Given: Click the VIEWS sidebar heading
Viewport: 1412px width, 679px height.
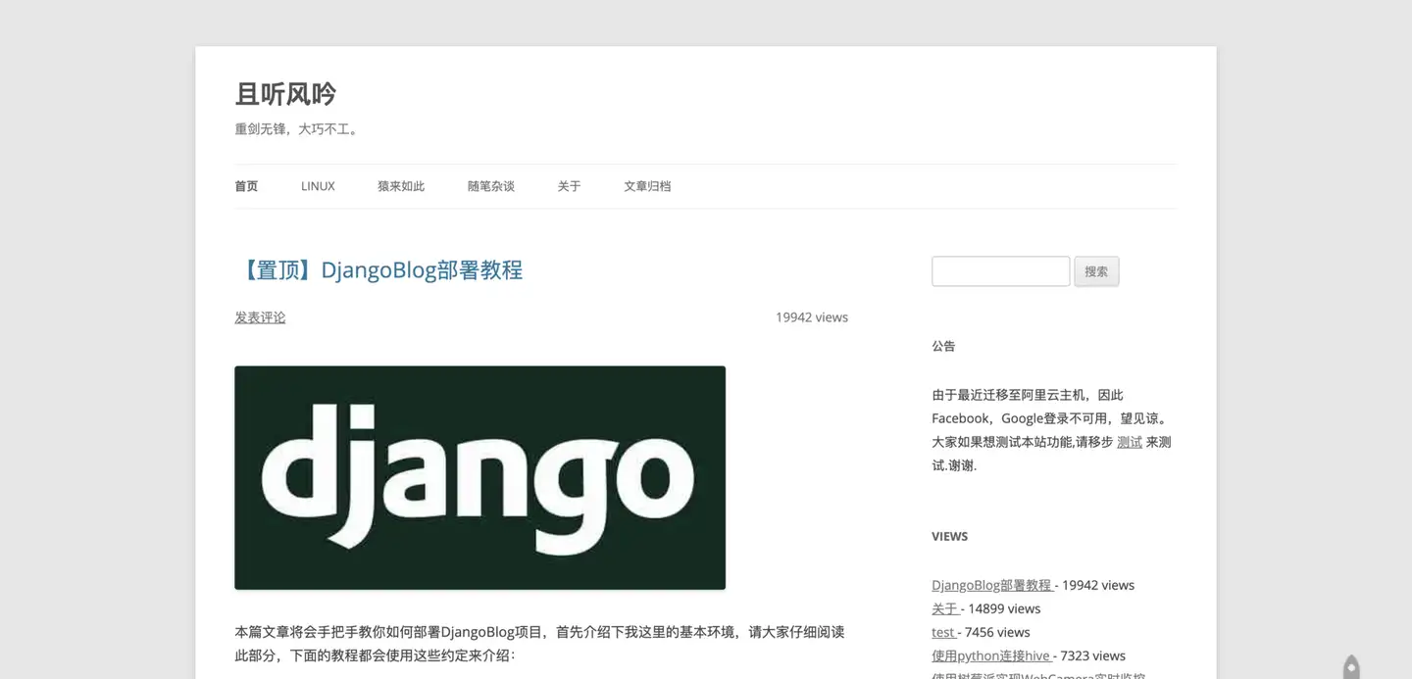Looking at the screenshot, I should [949, 536].
